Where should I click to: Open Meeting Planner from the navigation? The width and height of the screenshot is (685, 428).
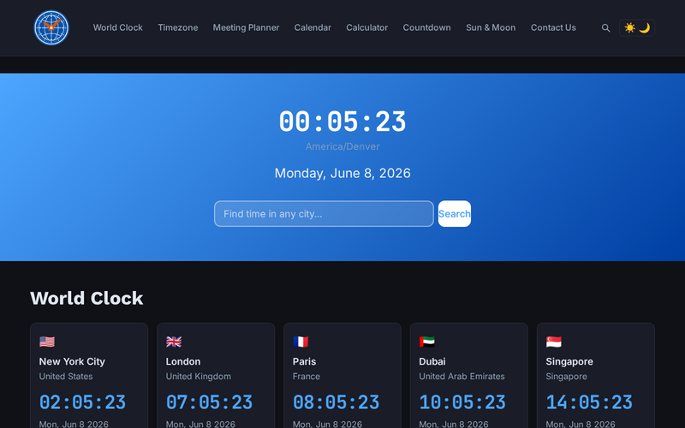pos(246,27)
